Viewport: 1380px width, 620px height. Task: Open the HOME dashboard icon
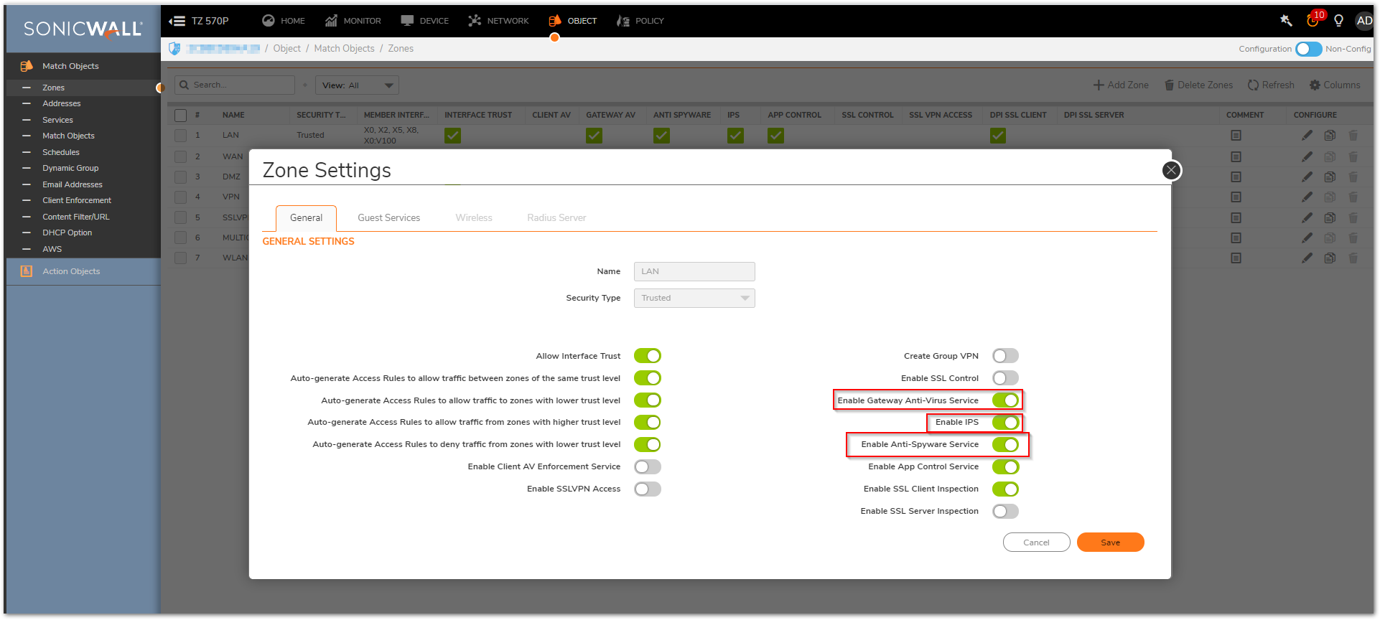269,21
